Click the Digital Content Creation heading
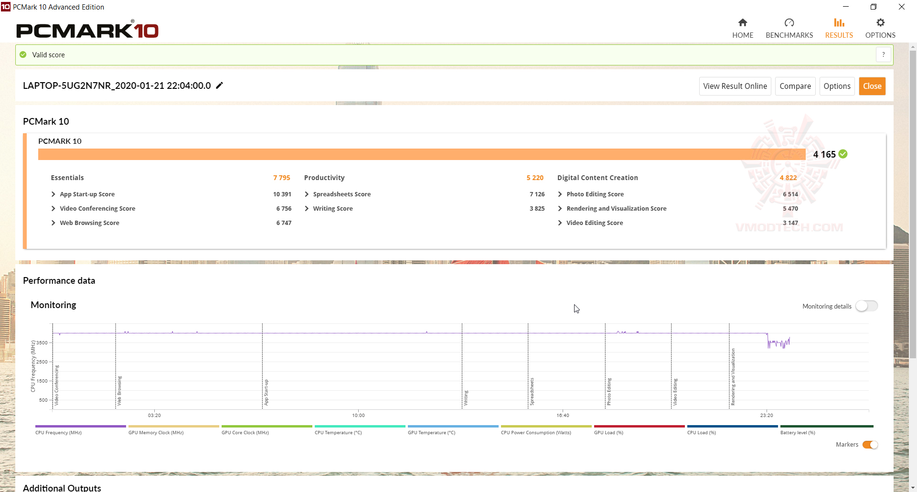Image resolution: width=917 pixels, height=492 pixels. pos(597,178)
